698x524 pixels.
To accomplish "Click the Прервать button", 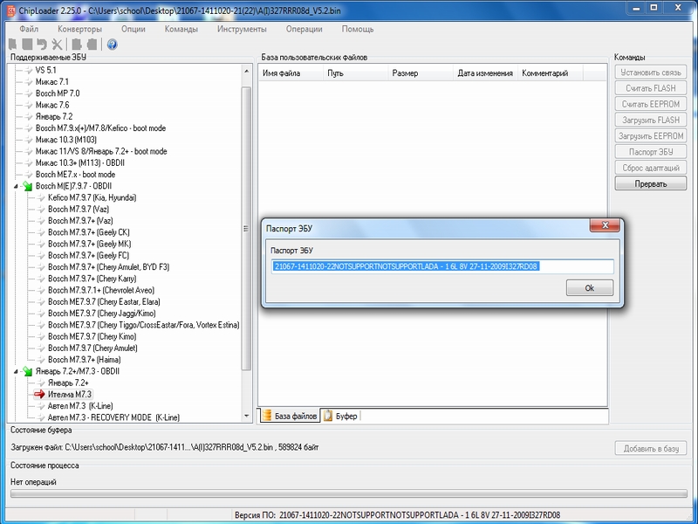I will 651,183.
